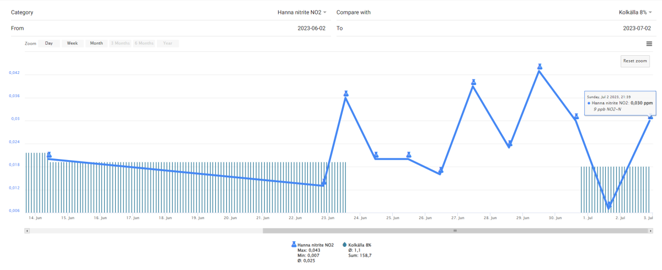Set zoom to Day
Viewport: 662px width, 270px height.
click(x=49, y=43)
